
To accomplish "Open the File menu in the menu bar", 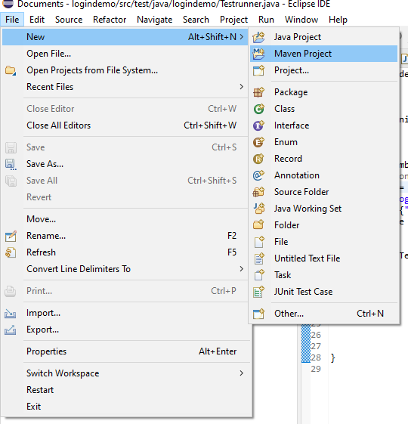I will (x=12, y=20).
